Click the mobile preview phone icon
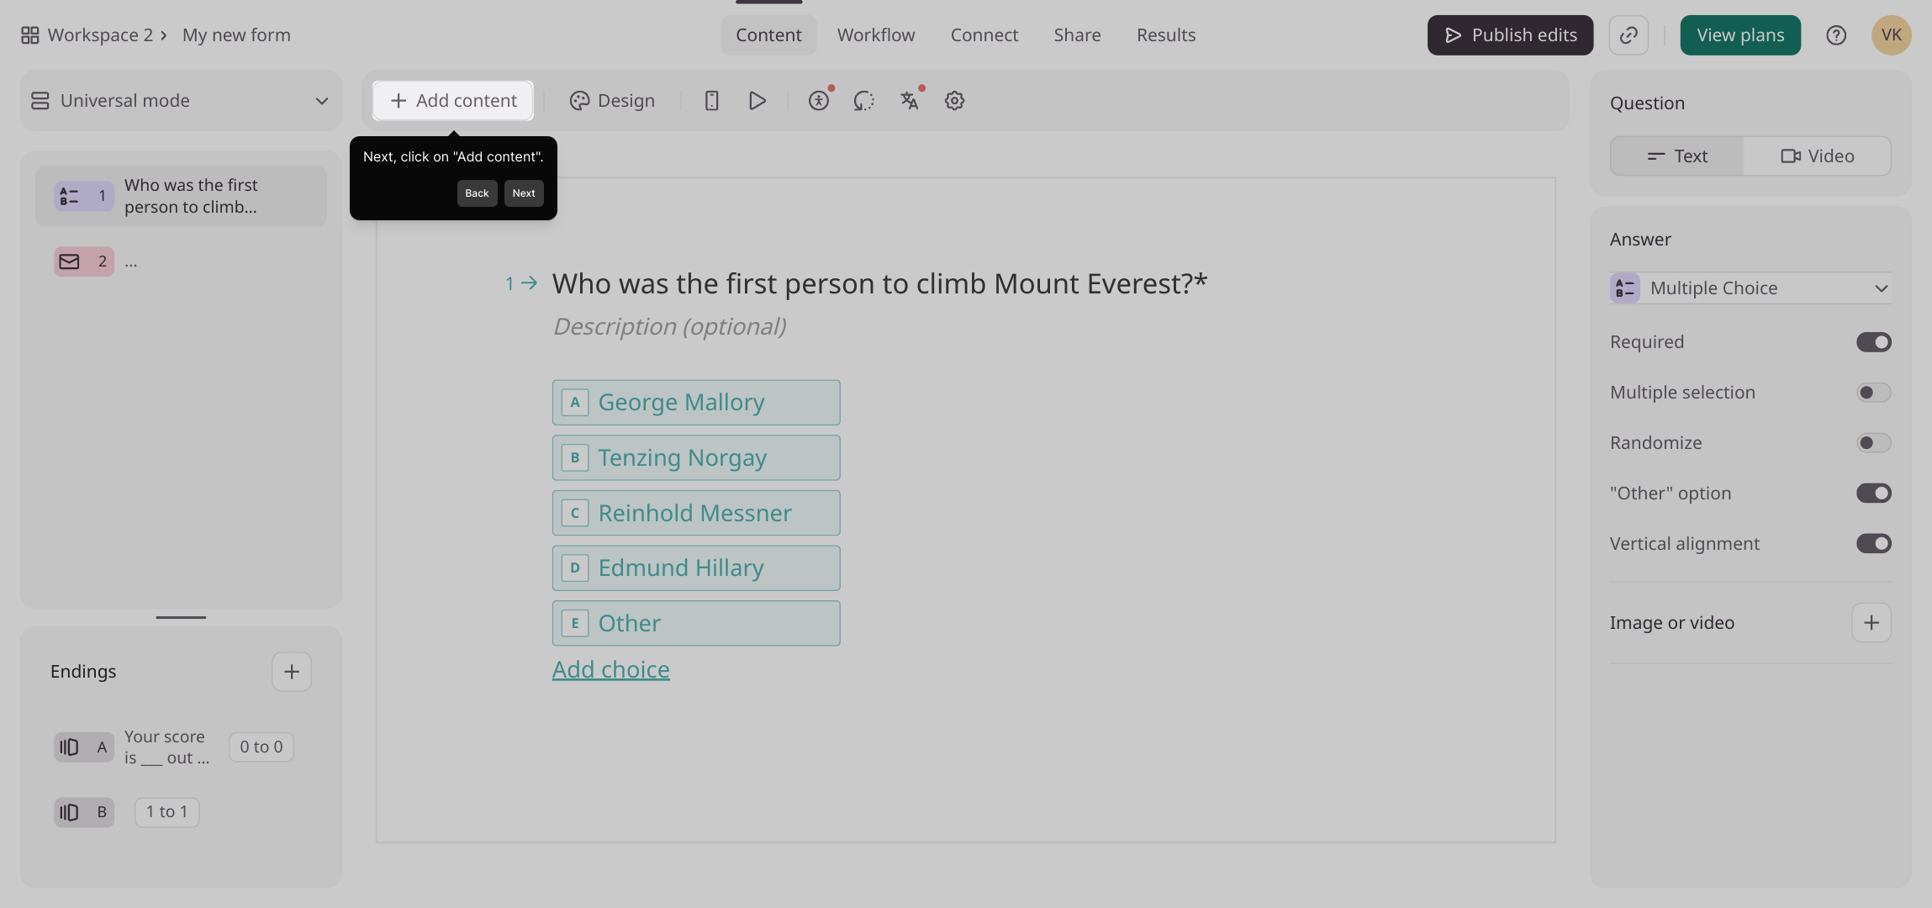1932x908 pixels. coord(711,101)
